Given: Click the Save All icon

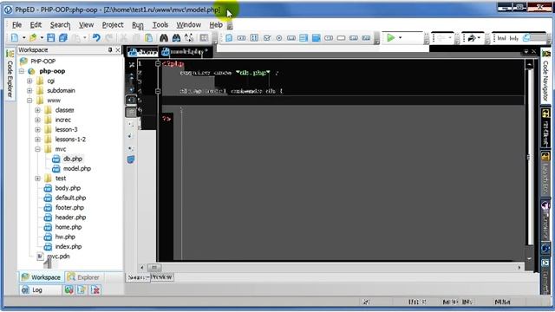Looking at the screenshot, I should [x=63, y=37].
